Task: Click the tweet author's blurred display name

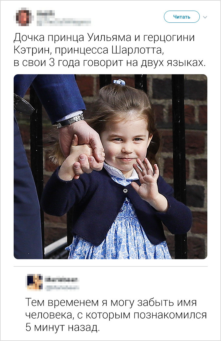Action: pyautogui.click(x=46, y=13)
